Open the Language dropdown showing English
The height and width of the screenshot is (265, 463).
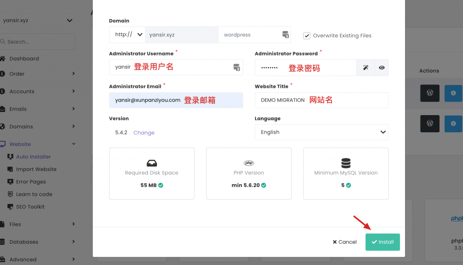click(321, 132)
